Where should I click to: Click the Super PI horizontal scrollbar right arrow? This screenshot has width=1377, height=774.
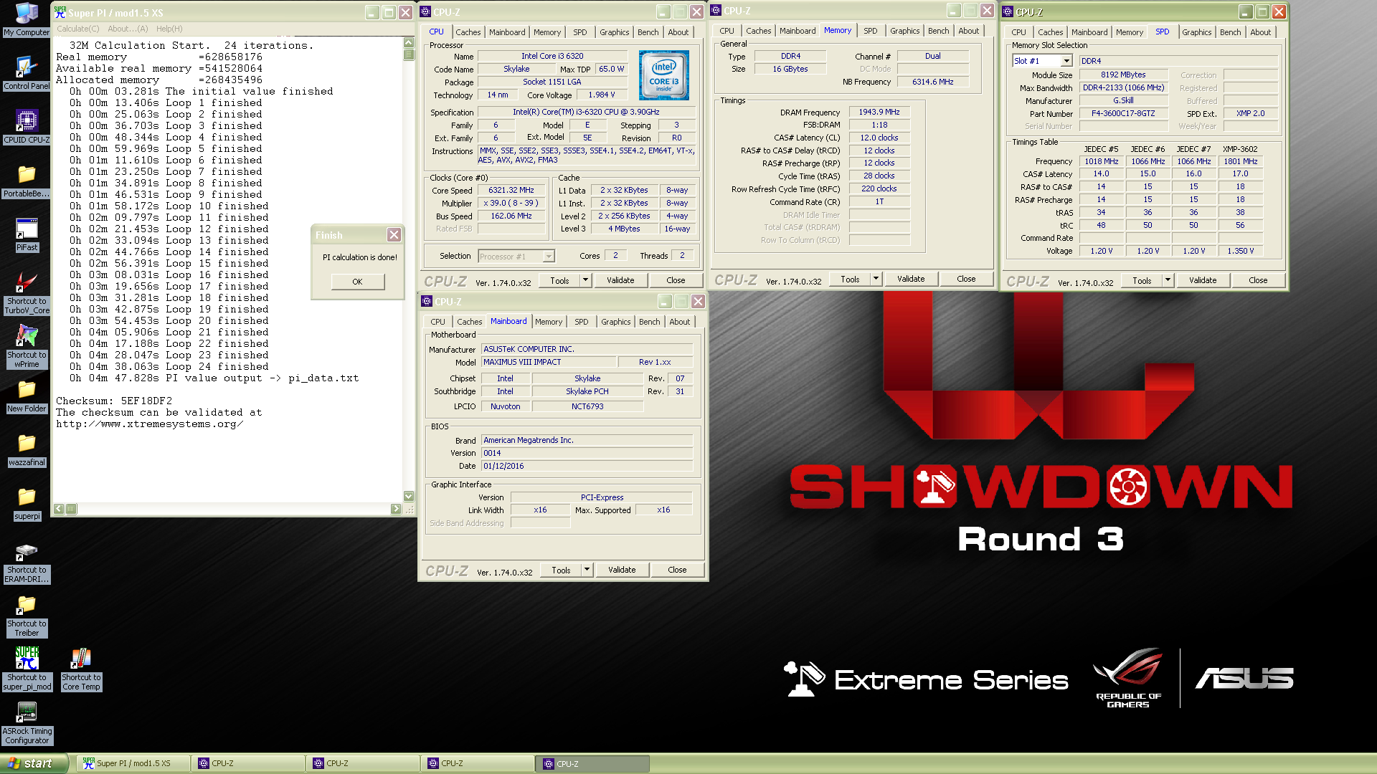tap(396, 509)
